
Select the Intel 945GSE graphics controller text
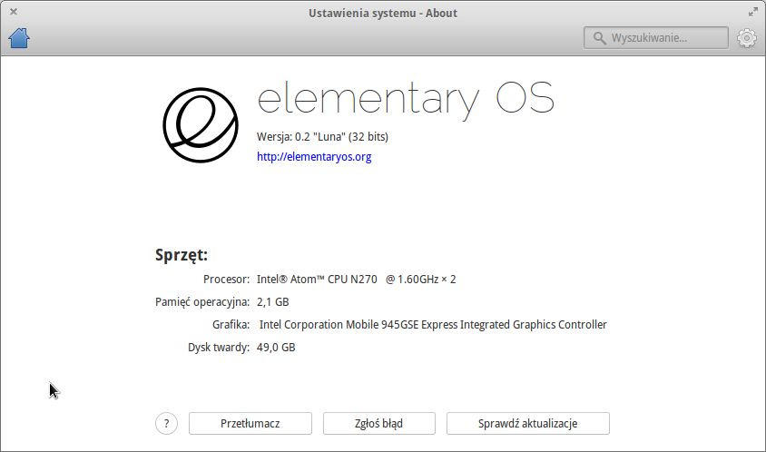click(x=433, y=324)
